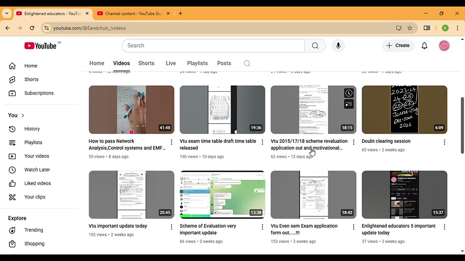Switch to channel Playlists tab
465x261 pixels.
(x=197, y=63)
